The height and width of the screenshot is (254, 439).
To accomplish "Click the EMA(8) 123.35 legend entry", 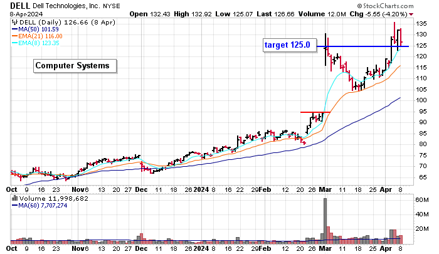I will click(36, 43).
